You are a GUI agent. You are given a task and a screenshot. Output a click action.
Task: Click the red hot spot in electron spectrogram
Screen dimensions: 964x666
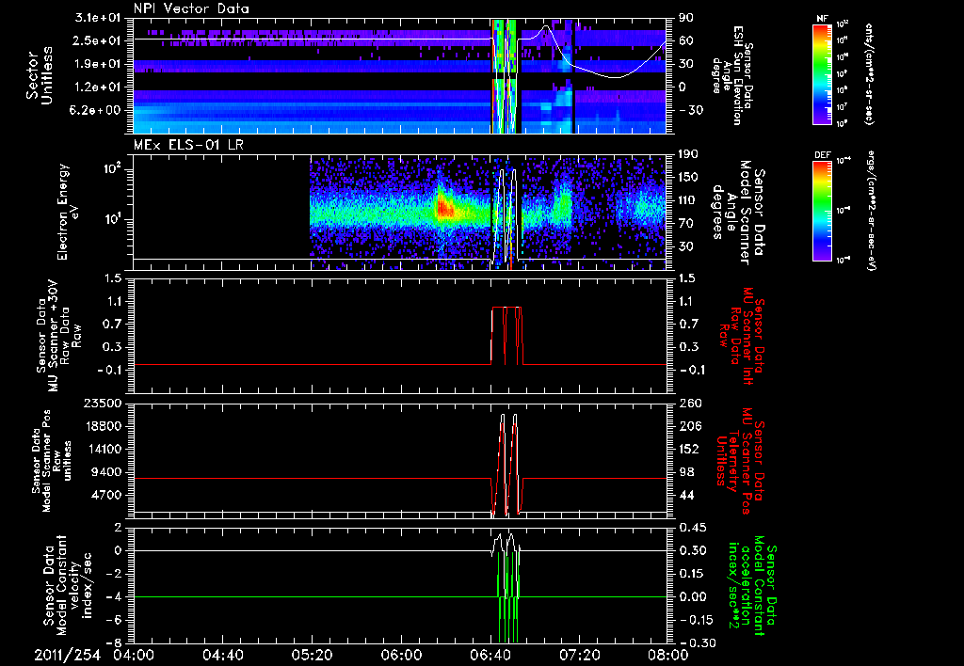(x=444, y=210)
